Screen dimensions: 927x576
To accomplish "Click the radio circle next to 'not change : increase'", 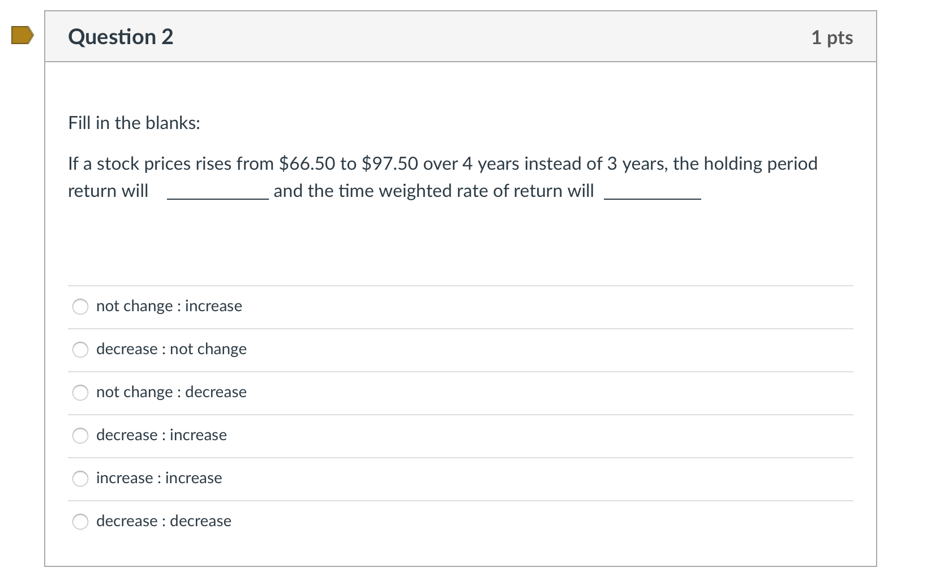I will [x=81, y=307].
